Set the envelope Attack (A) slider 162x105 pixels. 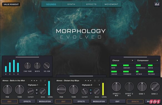click(x=6, y=66)
